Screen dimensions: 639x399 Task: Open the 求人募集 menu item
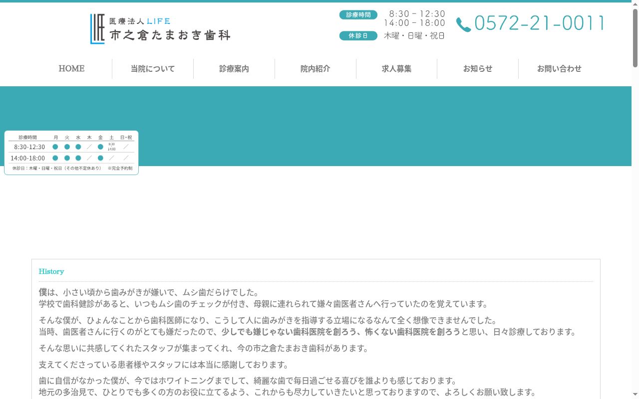coord(397,69)
